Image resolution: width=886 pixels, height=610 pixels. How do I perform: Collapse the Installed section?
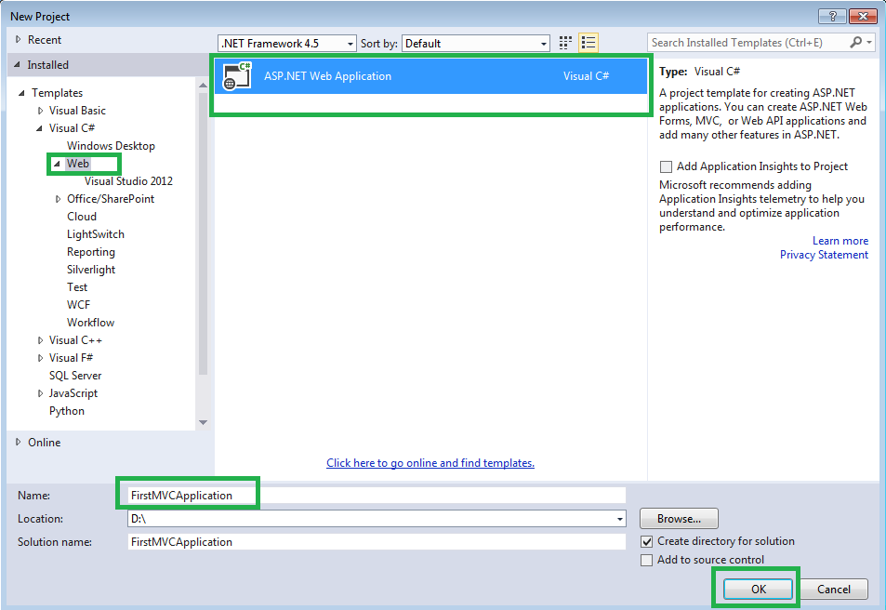click(17, 65)
